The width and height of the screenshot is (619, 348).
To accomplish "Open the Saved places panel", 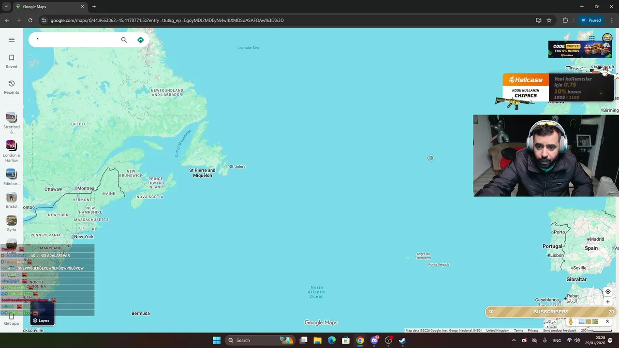I will [x=12, y=61].
